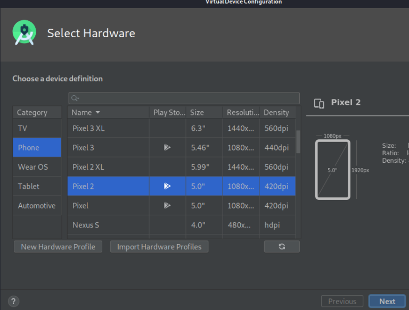
Task: Select the Phone category
Action: 37,147
